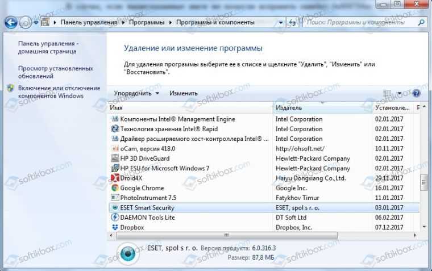432x271 pixels.
Task: Click the HP ESU for Microsoft Windows 7 icon
Action: (x=115, y=168)
